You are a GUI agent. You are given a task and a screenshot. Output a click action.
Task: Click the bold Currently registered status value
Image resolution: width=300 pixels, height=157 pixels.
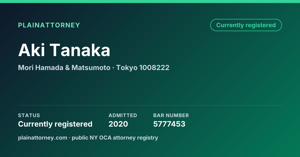pyautogui.click(x=55, y=124)
